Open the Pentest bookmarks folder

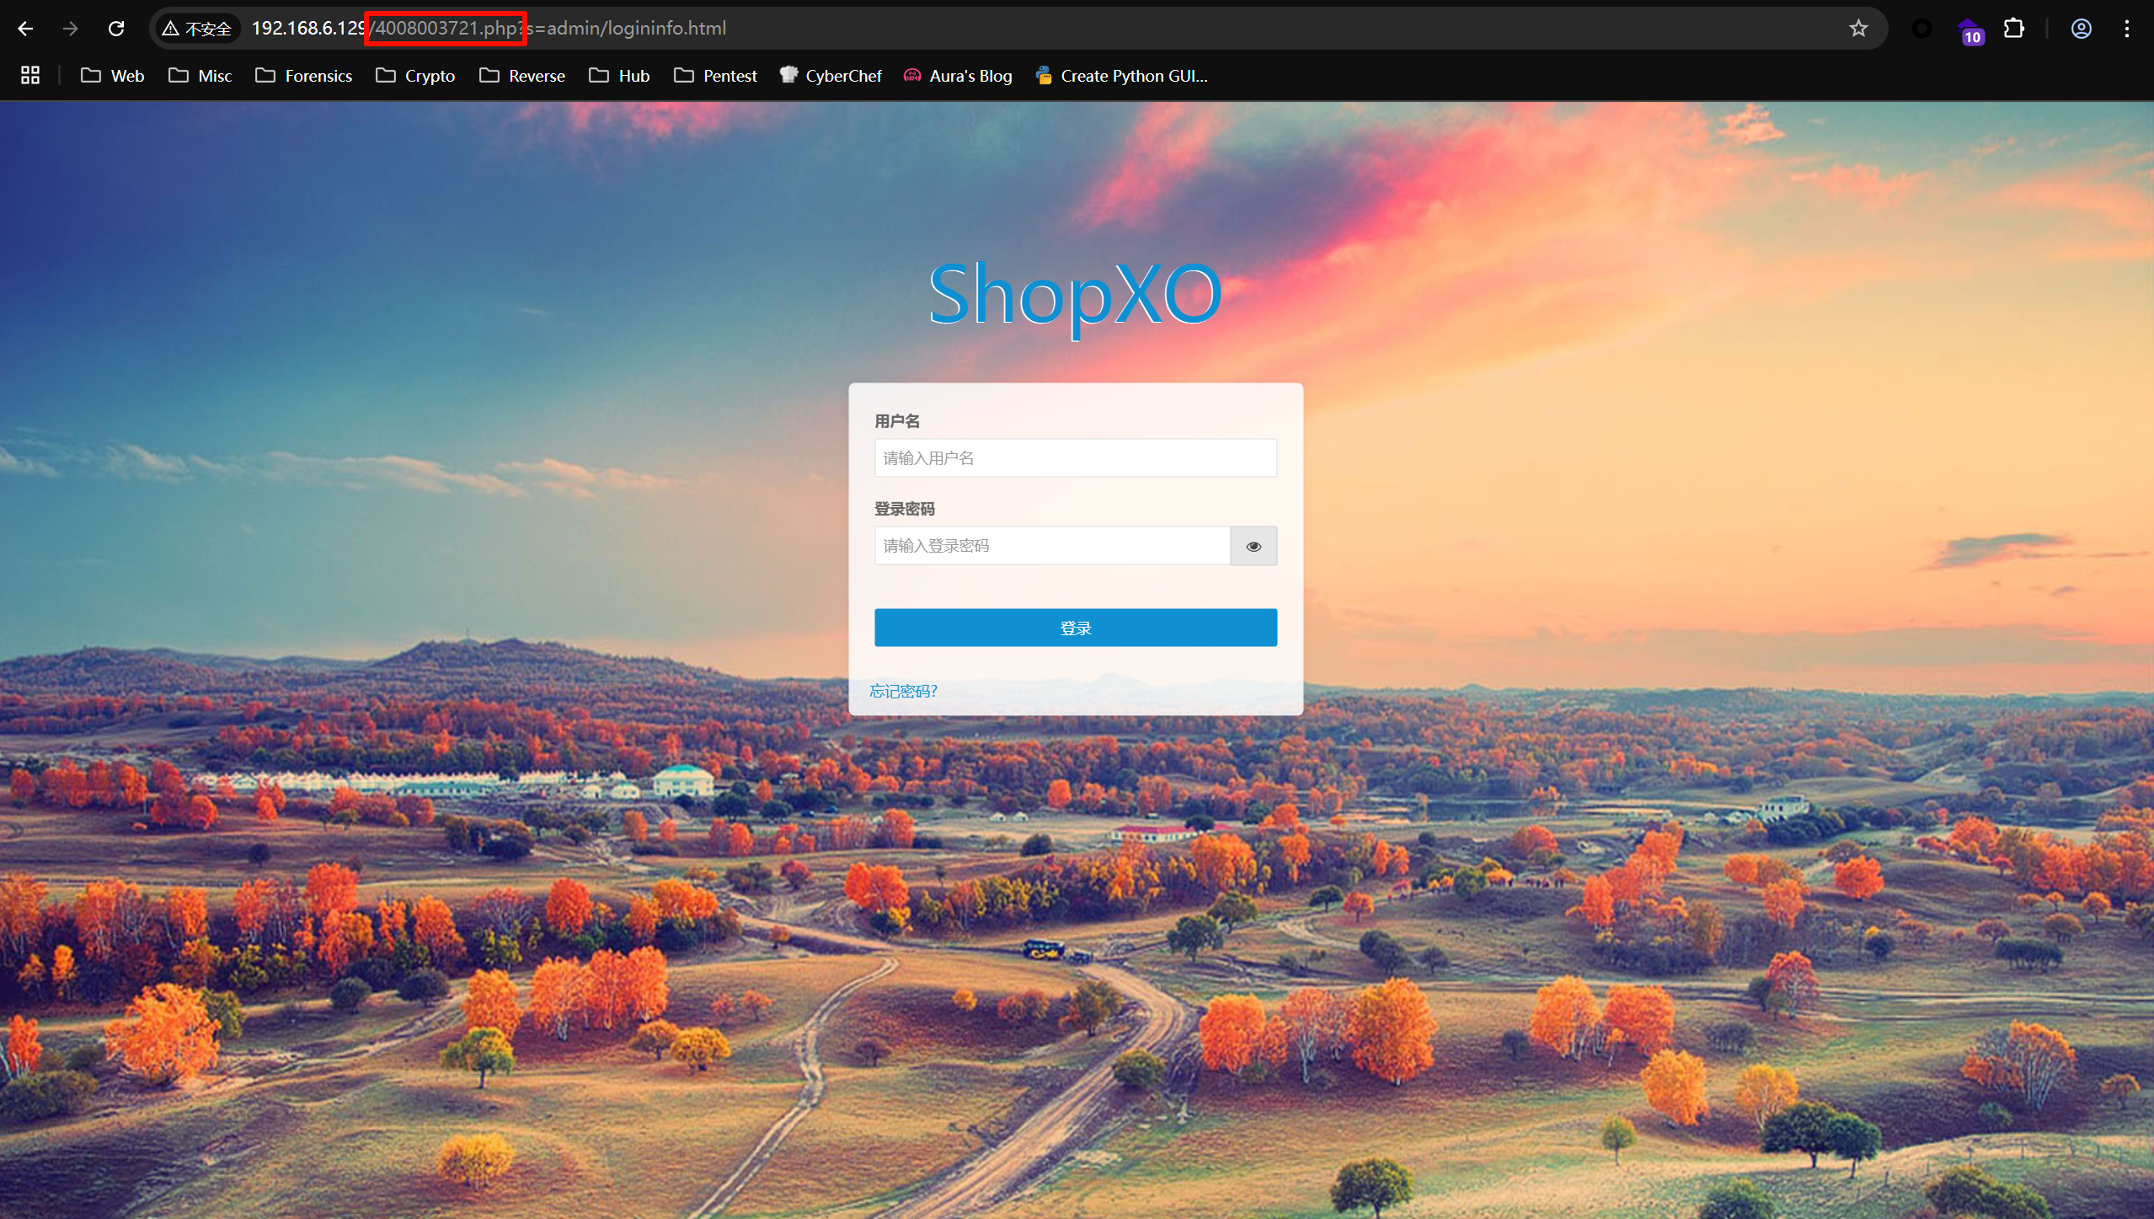tap(716, 76)
